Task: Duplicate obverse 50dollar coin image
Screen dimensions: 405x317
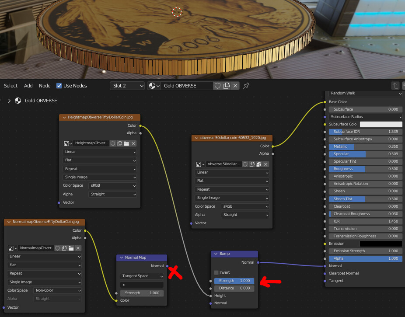Action: (252, 164)
